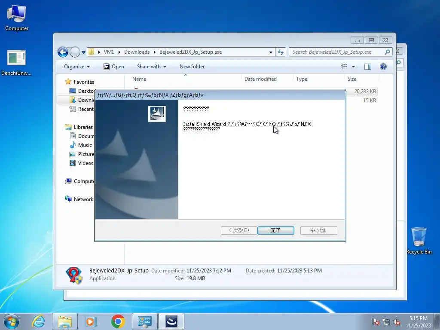Image resolution: width=440 pixels, height=330 pixels.
Task: Toggle the preview pane icon
Action: pos(368,67)
